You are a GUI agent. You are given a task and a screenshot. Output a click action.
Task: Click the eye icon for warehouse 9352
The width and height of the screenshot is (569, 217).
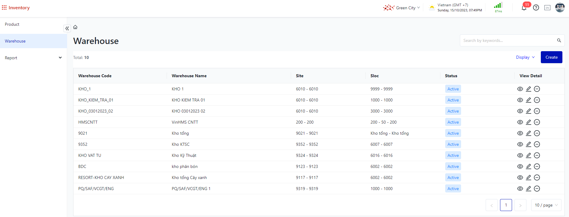tap(520, 144)
